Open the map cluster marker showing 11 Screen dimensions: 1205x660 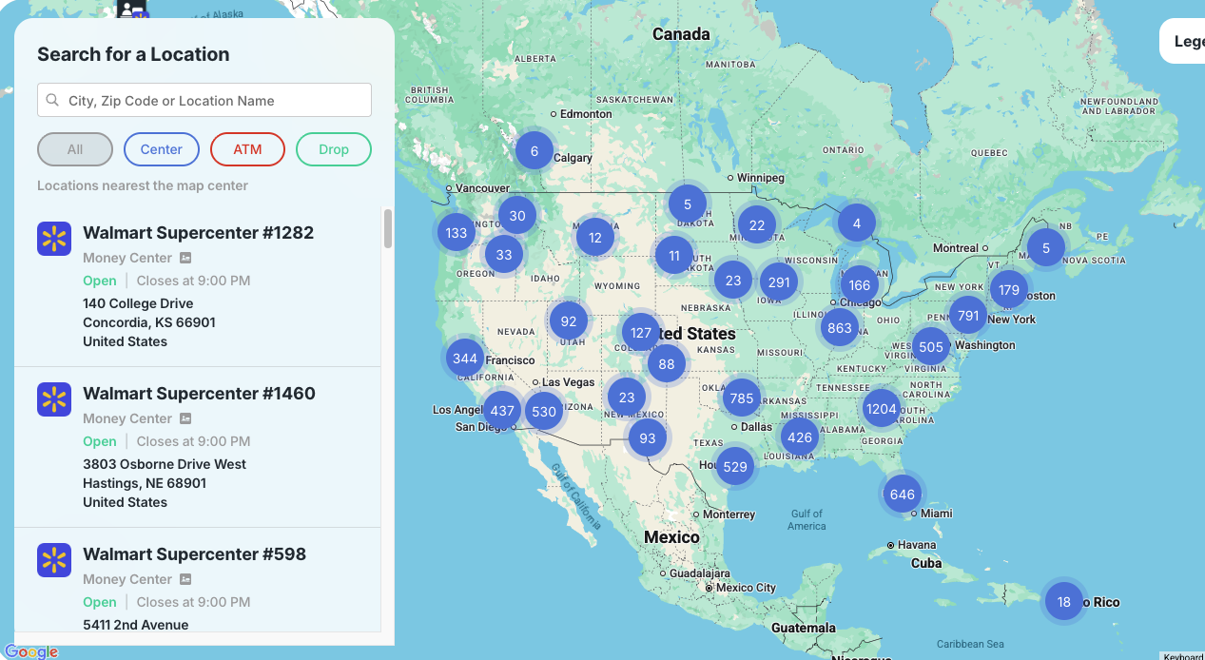coord(674,255)
